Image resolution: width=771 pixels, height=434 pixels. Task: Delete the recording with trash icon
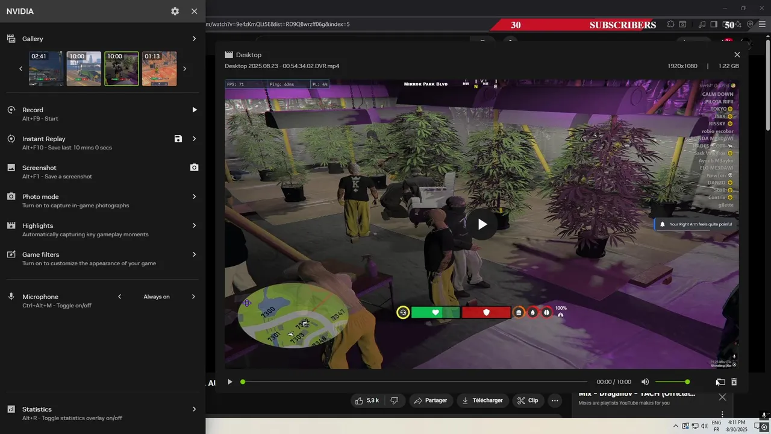[x=734, y=382]
